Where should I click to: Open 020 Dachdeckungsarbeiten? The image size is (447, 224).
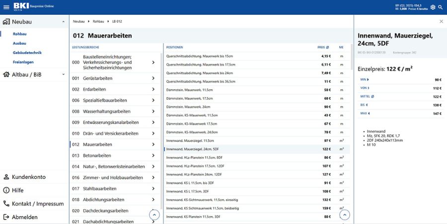coord(115,211)
